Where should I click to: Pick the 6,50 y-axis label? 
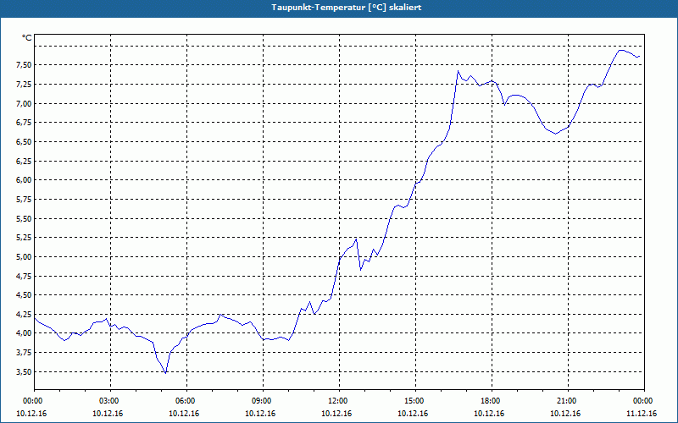24,141
